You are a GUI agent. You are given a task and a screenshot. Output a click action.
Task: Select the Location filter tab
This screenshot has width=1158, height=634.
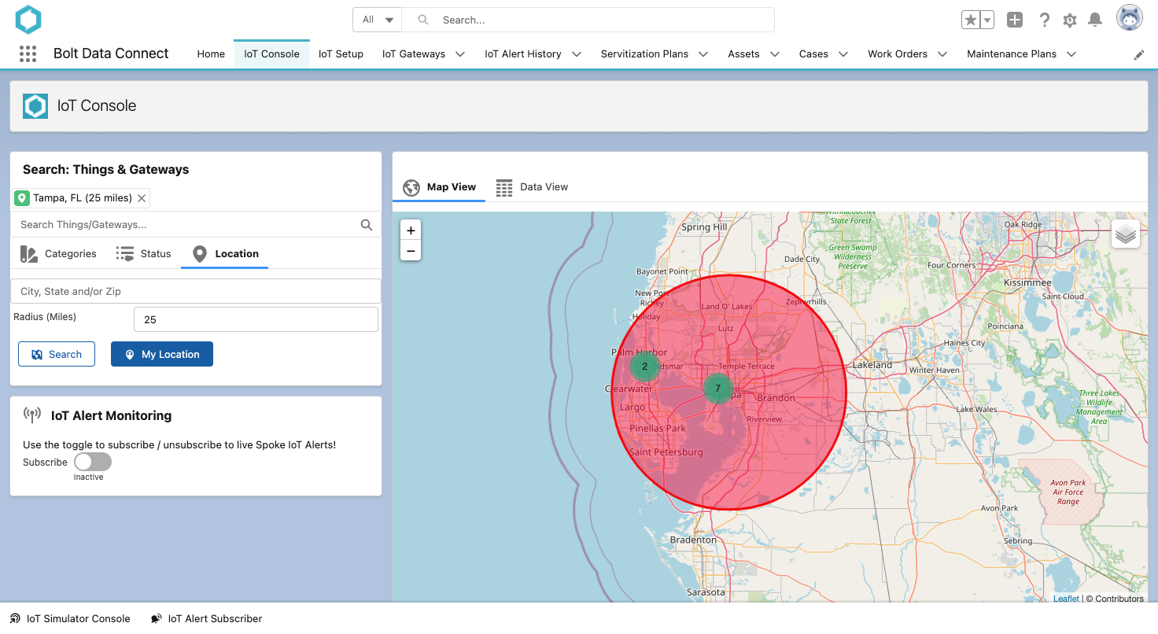[x=225, y=254]
